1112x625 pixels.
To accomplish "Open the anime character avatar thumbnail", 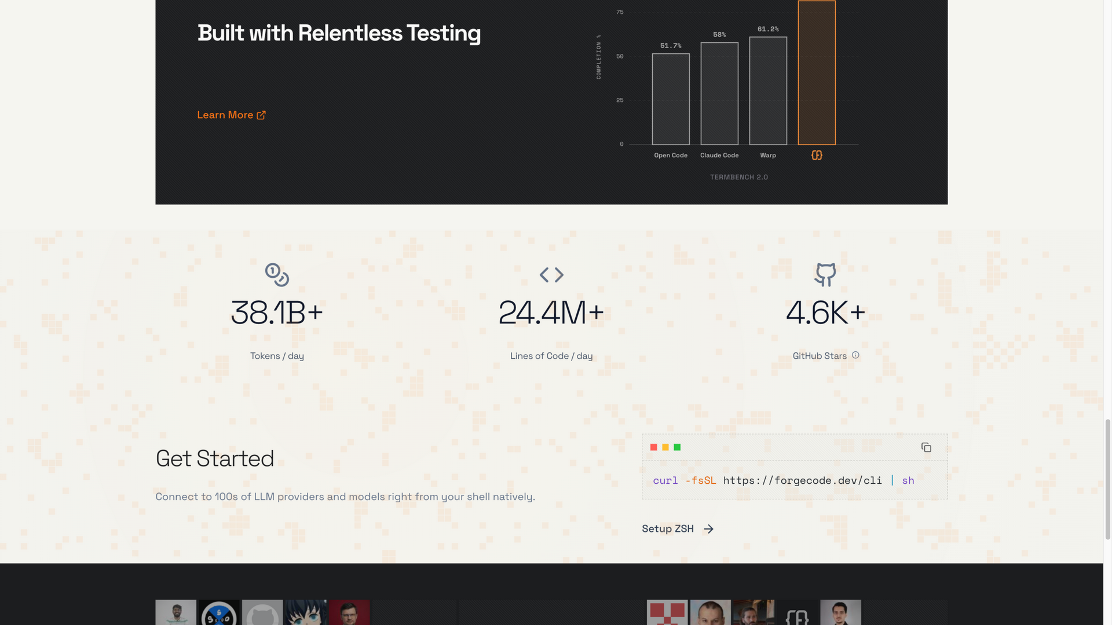I will click(306, 612).
